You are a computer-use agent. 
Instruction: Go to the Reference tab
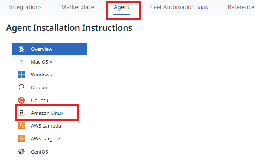tap(241, 7)
